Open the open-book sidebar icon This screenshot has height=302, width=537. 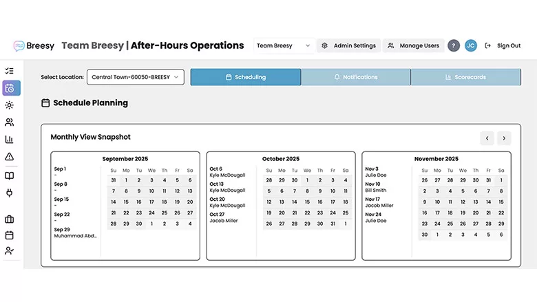(x=9, y=176)
